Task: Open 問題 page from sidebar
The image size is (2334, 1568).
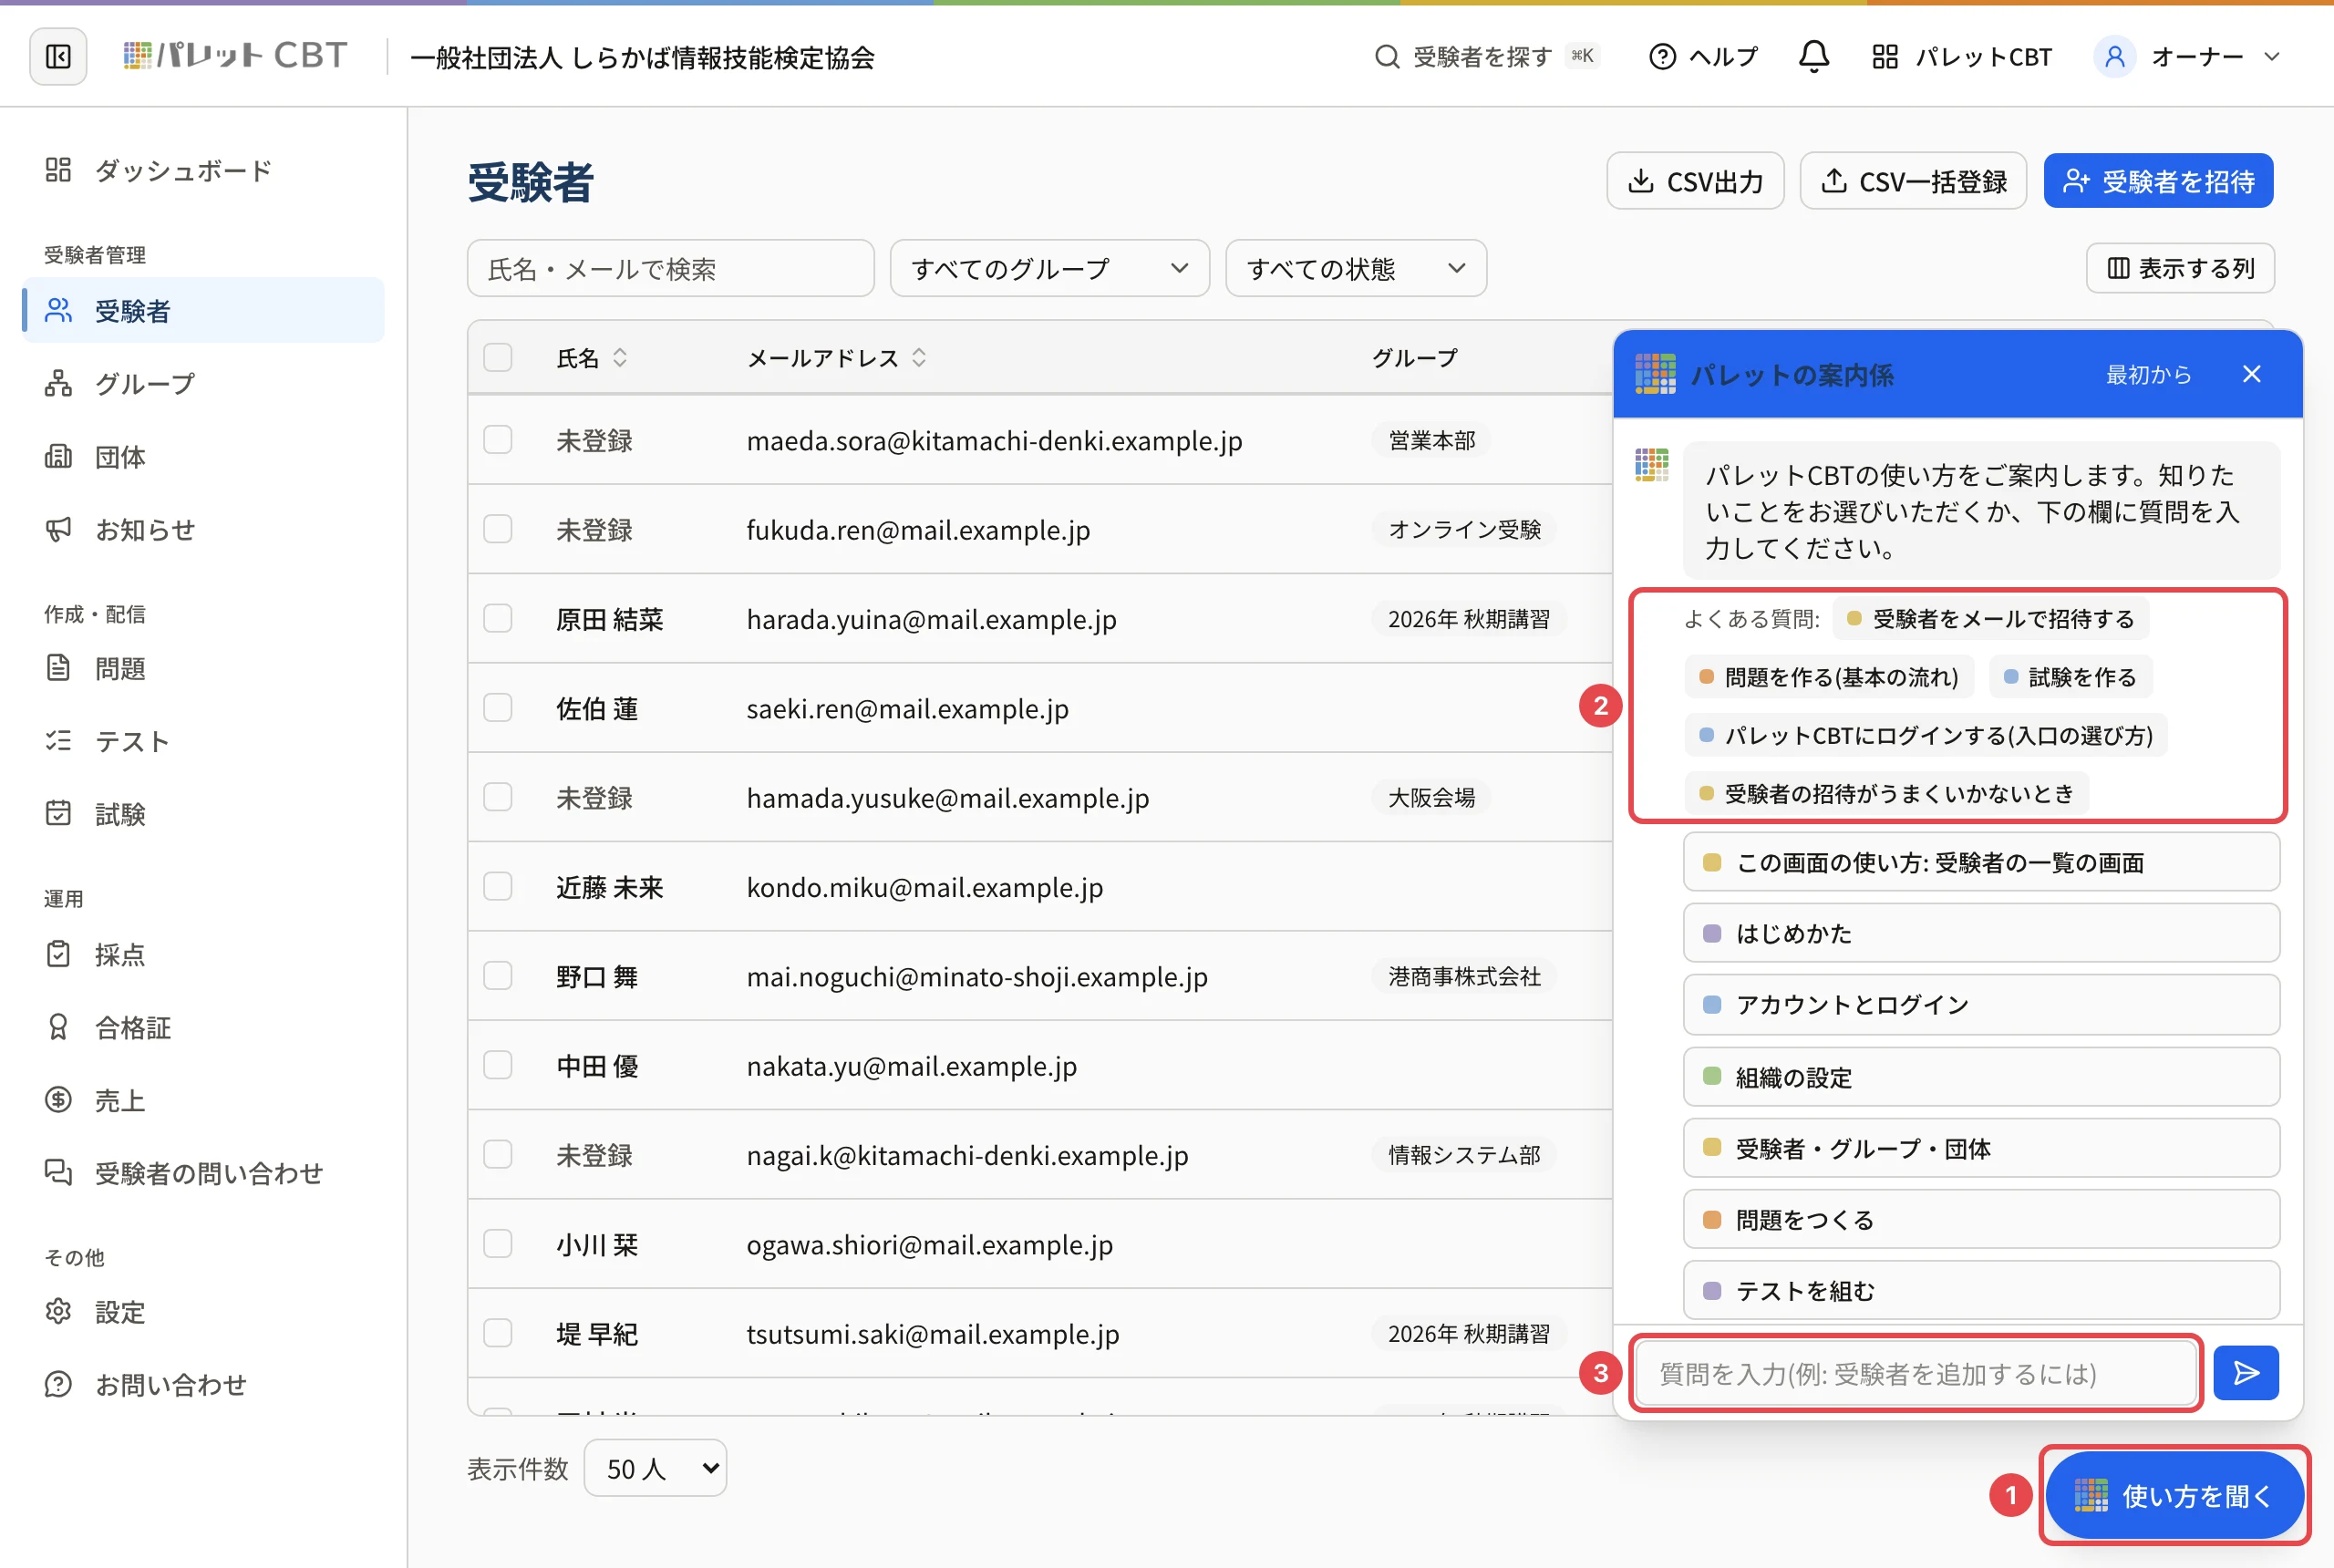Action: (x=202, y=668)
